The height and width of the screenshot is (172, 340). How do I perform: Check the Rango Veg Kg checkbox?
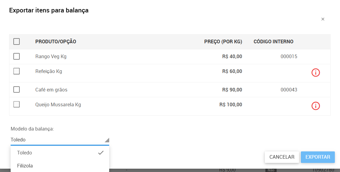click(17, 56)
